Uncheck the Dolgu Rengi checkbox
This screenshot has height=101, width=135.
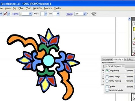(x=107, y=71)
